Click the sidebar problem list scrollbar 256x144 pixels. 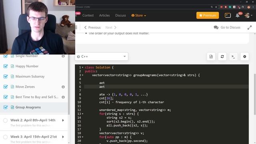(69, 84)
